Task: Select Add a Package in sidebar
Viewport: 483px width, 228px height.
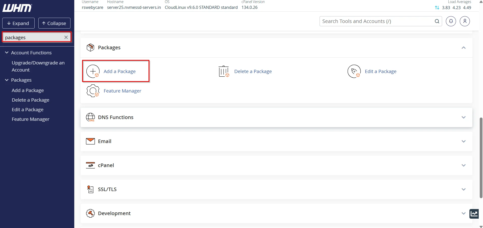Action: tap(28, 90)
